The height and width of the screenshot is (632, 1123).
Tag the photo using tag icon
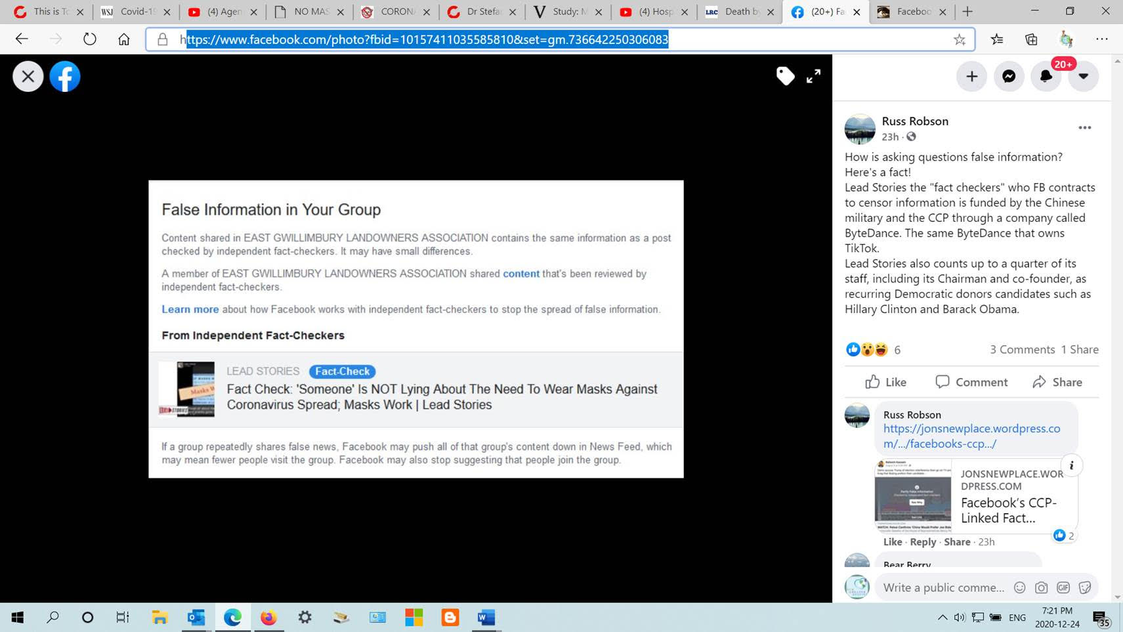pos(785,76)
